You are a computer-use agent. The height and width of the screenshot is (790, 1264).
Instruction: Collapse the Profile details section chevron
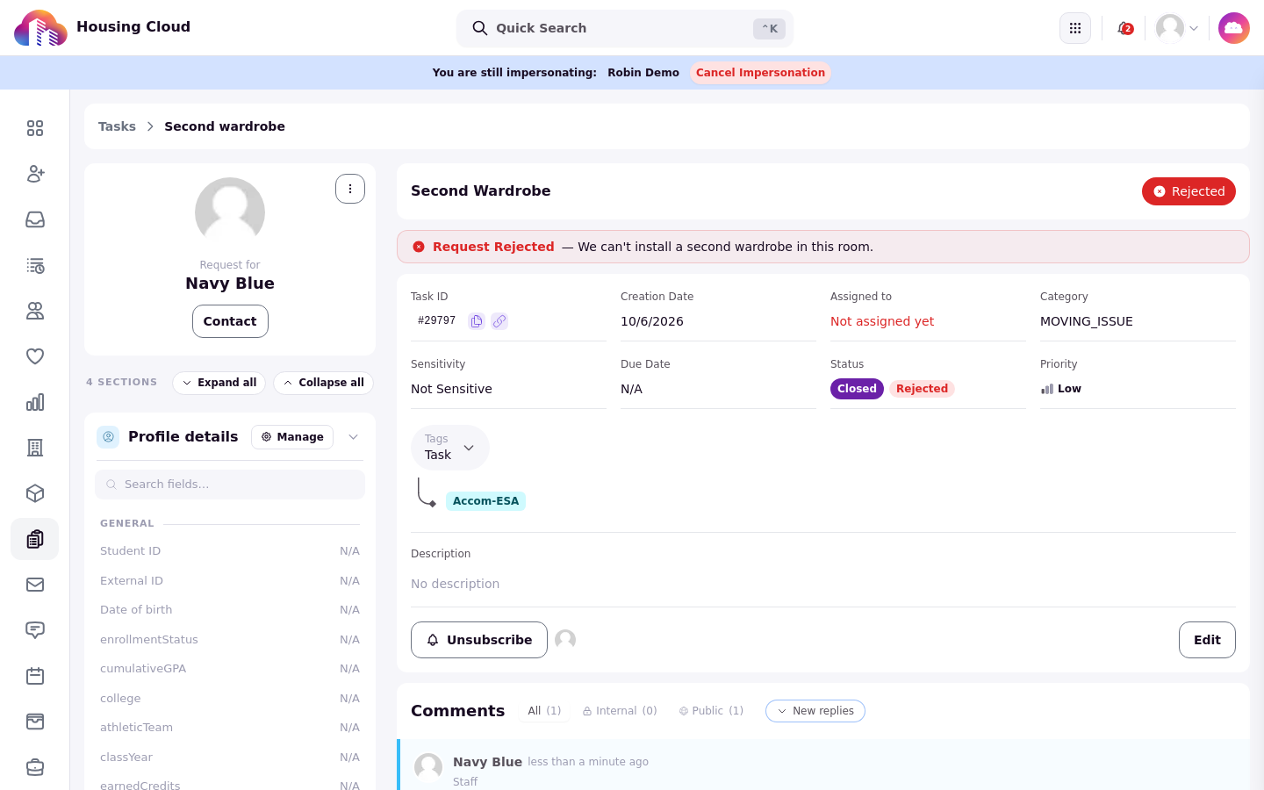[x=353, y=437]
